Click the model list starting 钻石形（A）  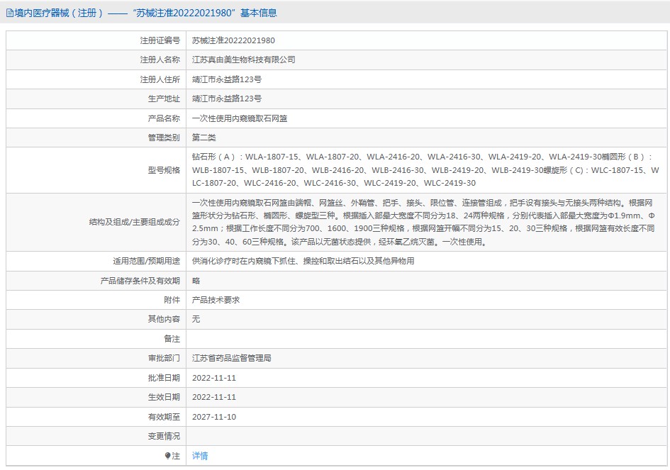point(425,170)
